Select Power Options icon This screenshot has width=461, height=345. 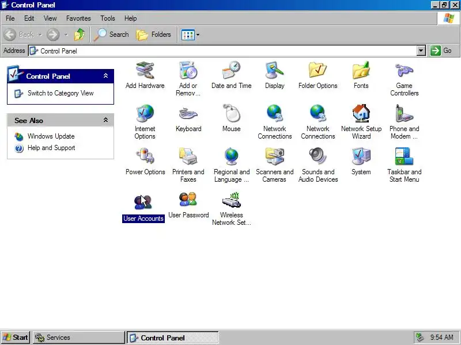[145, 156]
